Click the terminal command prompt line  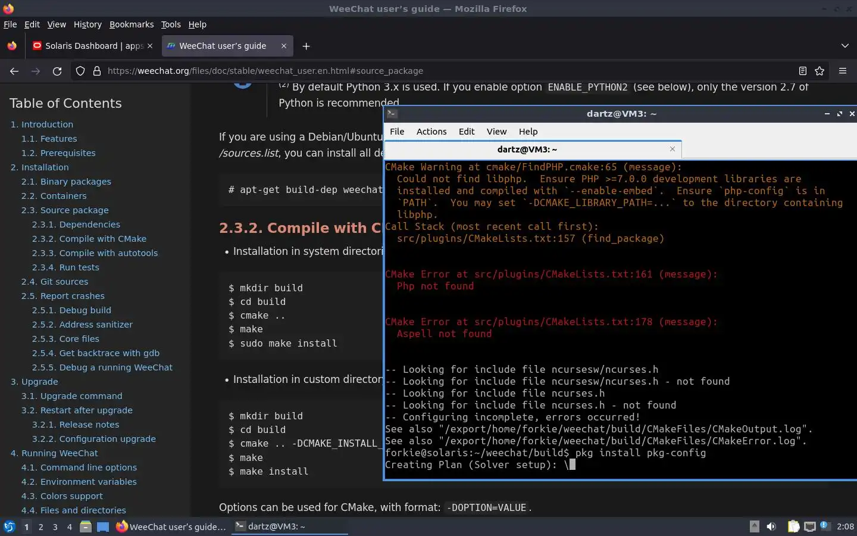(x=546, y=453)
